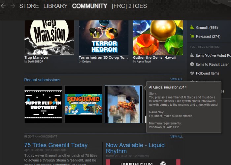
Task: Open 75 Titles Greenlit Today announcement
Action: [56, 145]
